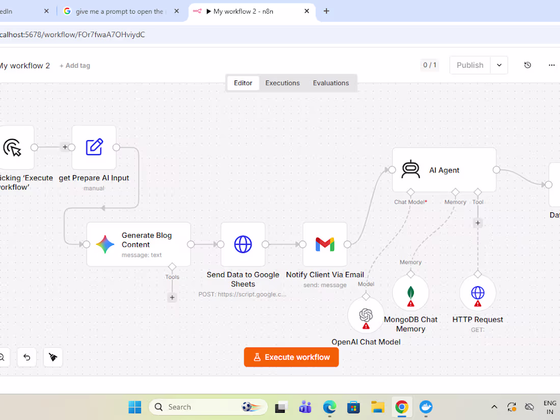The height and width of the screenshot is (420, 560).
Task: Switch to the Executions tab
Action: (x=282, y=83)
